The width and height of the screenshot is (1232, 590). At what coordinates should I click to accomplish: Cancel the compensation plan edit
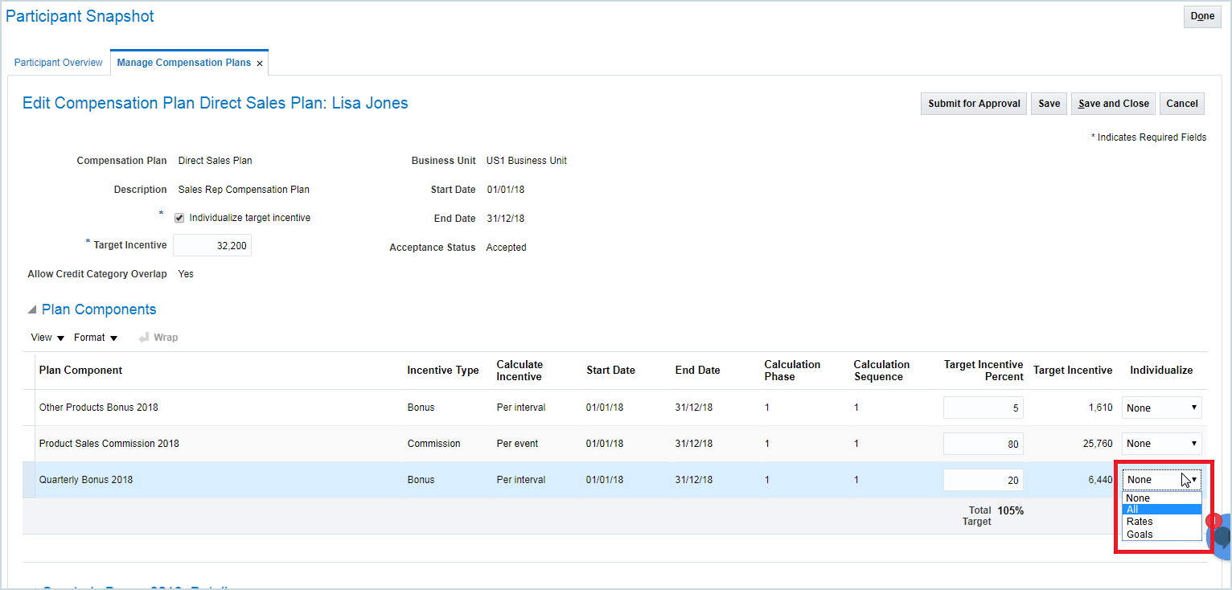coord(1181,104)
